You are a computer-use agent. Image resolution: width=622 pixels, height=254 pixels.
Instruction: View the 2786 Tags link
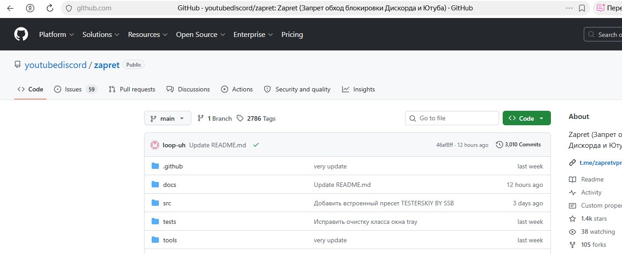click(256, 118)
